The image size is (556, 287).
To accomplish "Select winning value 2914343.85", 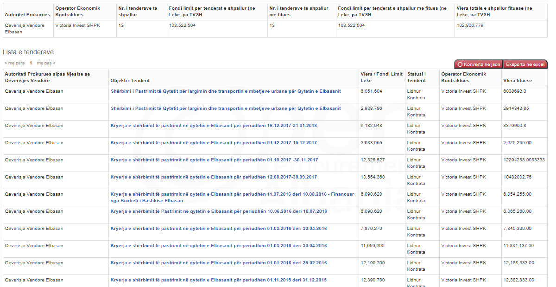I will point(516,108).
